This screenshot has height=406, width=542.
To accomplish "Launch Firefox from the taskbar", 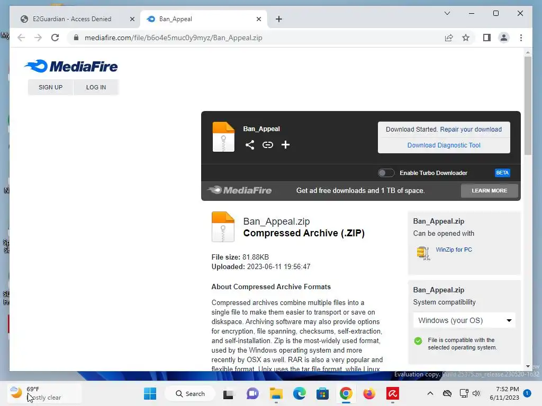I will click(x=369, y=393).
